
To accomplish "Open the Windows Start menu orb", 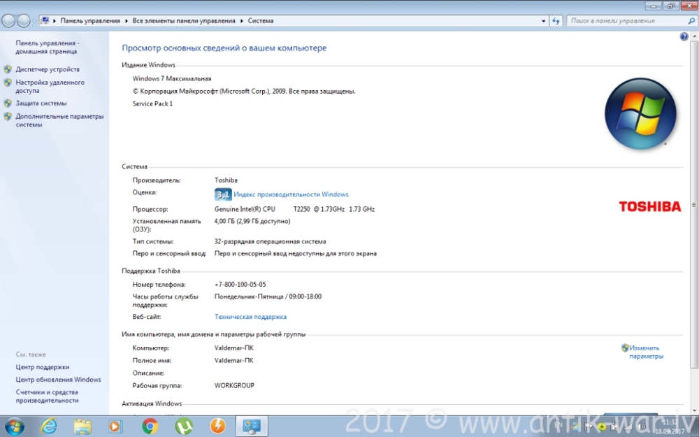I will click(x=14, y=427).
